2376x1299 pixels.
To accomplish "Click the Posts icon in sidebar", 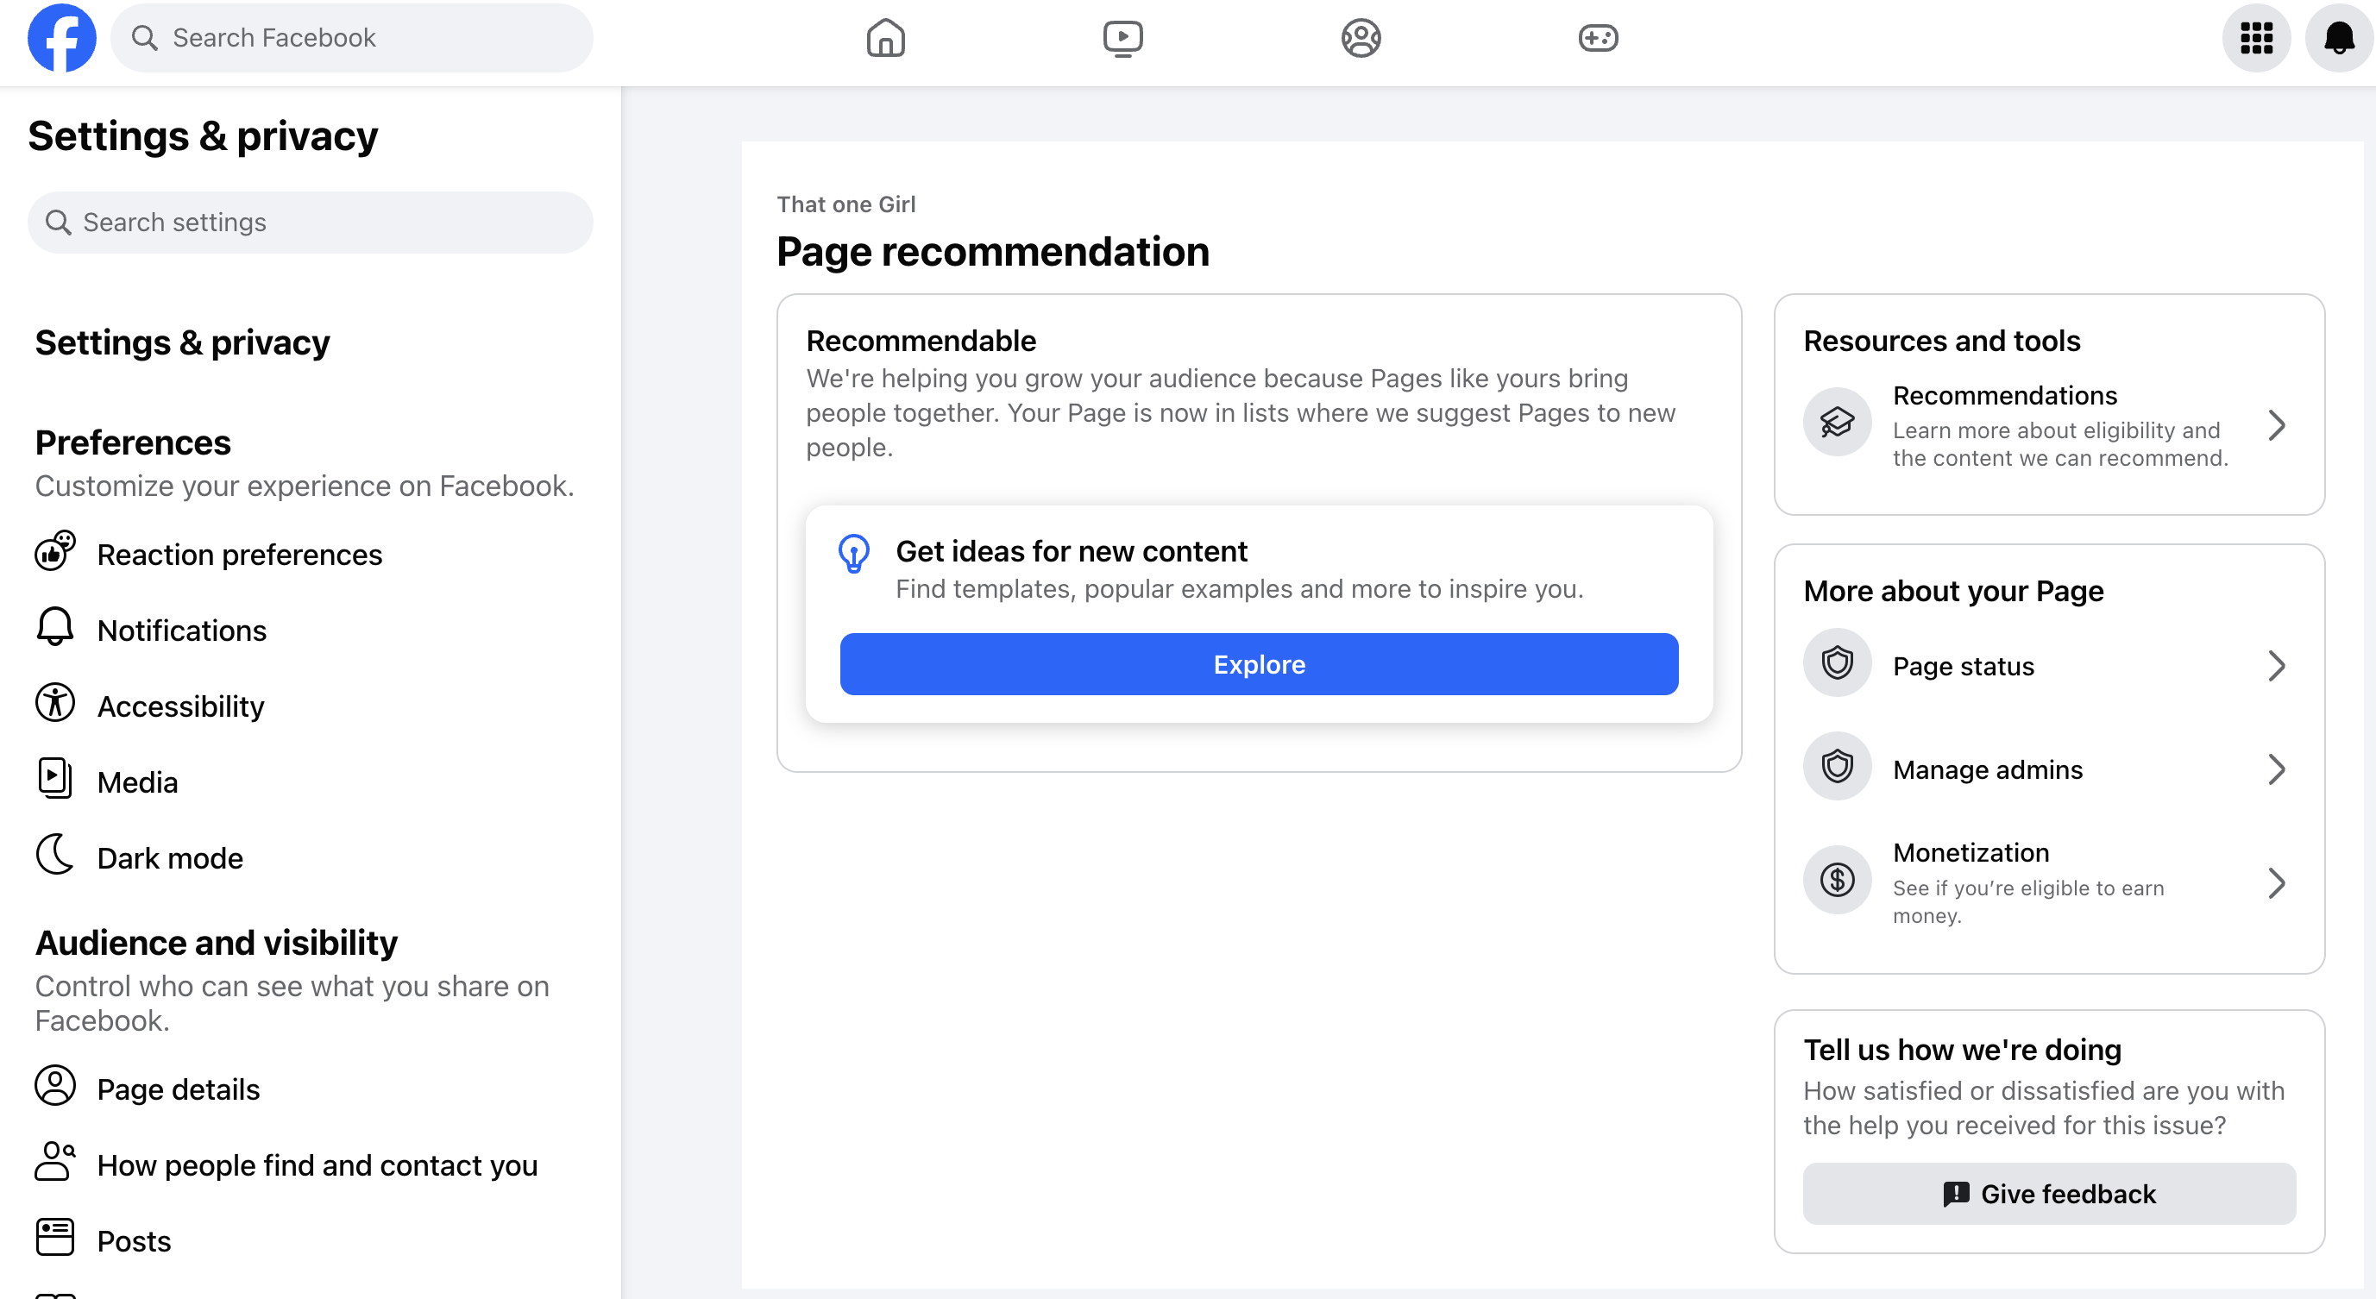I will pyautogui.click(x=55, y=1238).
